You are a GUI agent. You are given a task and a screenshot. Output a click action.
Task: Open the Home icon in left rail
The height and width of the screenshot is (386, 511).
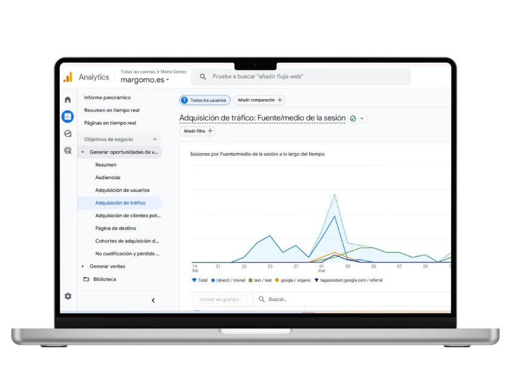click(x=68, y=99)
